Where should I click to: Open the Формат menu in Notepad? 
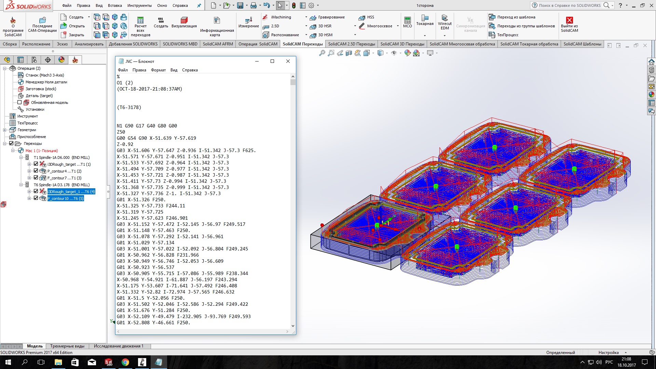point(158,70)
